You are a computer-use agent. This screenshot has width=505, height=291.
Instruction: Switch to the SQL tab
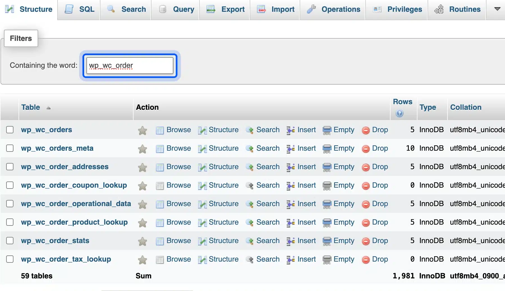(x=79, y=10)
